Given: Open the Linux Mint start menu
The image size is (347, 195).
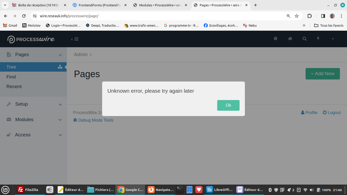Looking at the screenshot, I should click(x=5, y=190).
